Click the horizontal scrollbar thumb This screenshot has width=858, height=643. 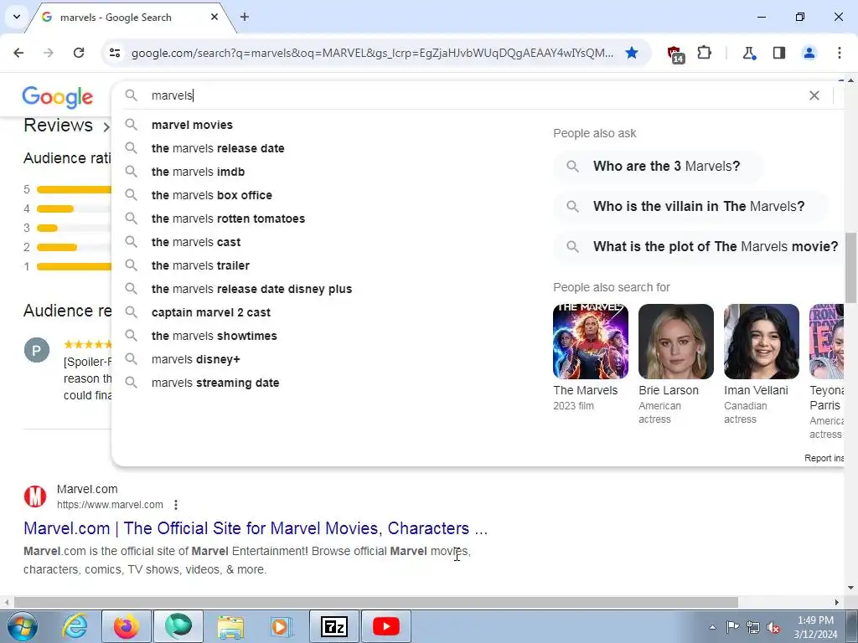pos(376,603)
